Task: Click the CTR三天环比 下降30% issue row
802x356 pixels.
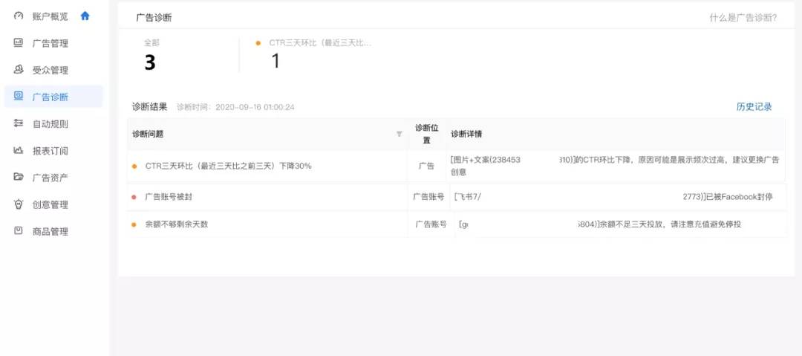Action: 228,166
